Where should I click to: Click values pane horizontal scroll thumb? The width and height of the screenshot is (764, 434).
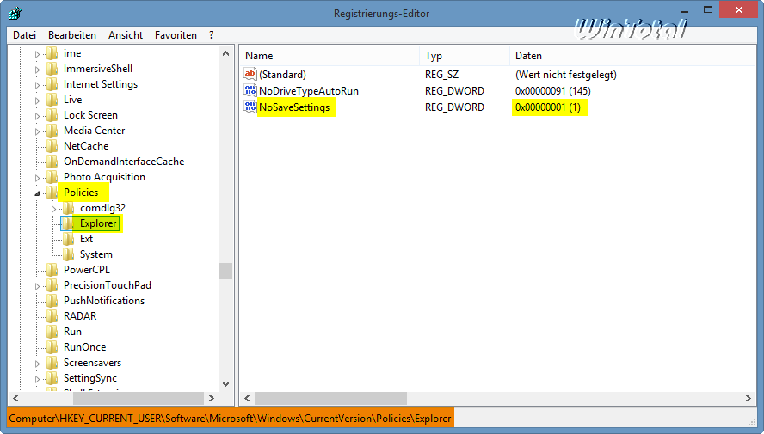[330, 398]
